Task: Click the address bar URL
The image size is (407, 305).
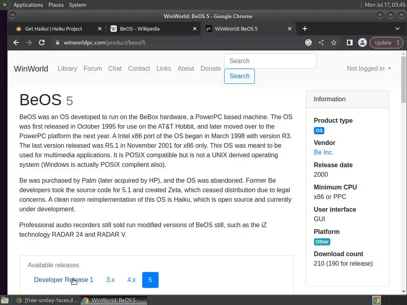Action: click(x=105, y=42)
